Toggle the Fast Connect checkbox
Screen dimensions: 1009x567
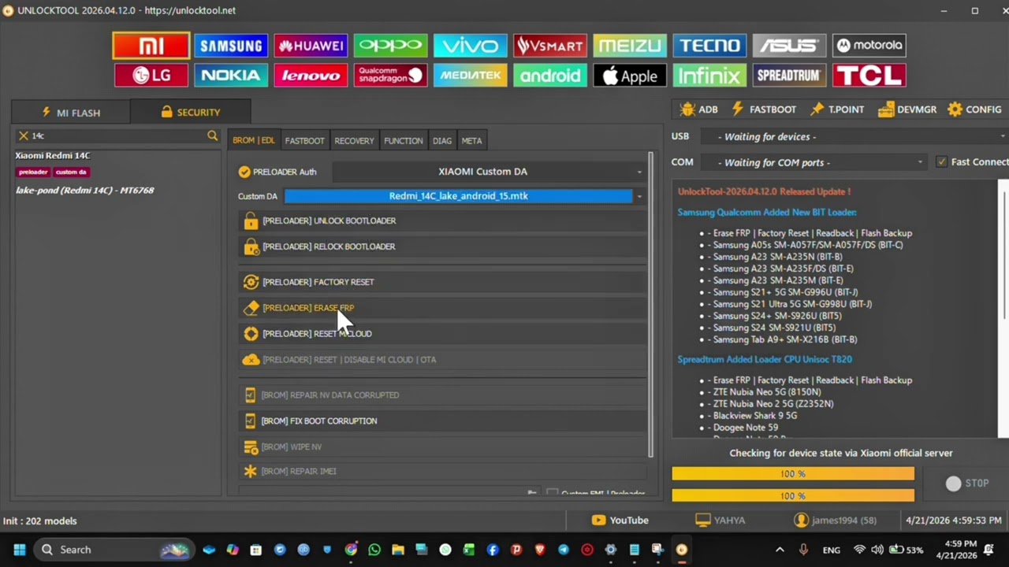point(941,162)
